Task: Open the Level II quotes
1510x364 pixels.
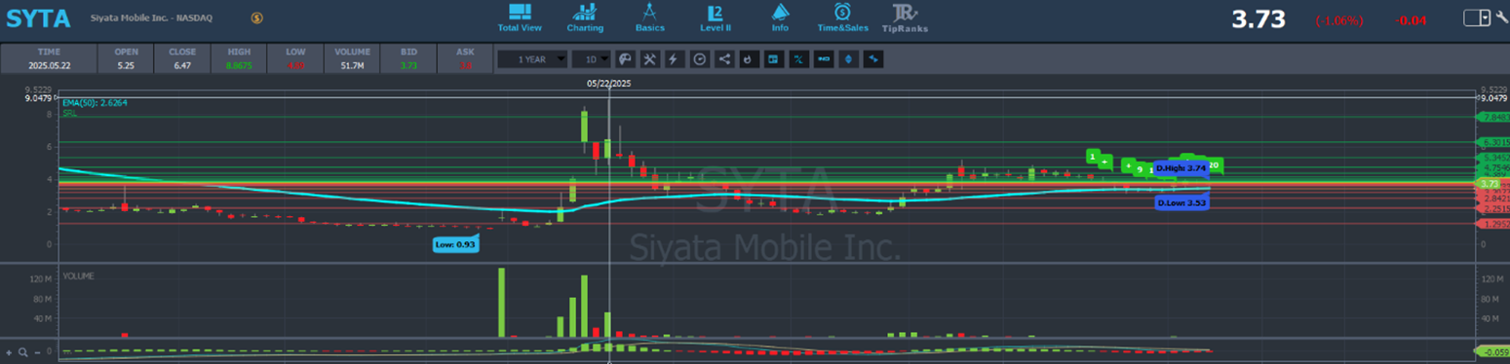Action: [716, 17]
